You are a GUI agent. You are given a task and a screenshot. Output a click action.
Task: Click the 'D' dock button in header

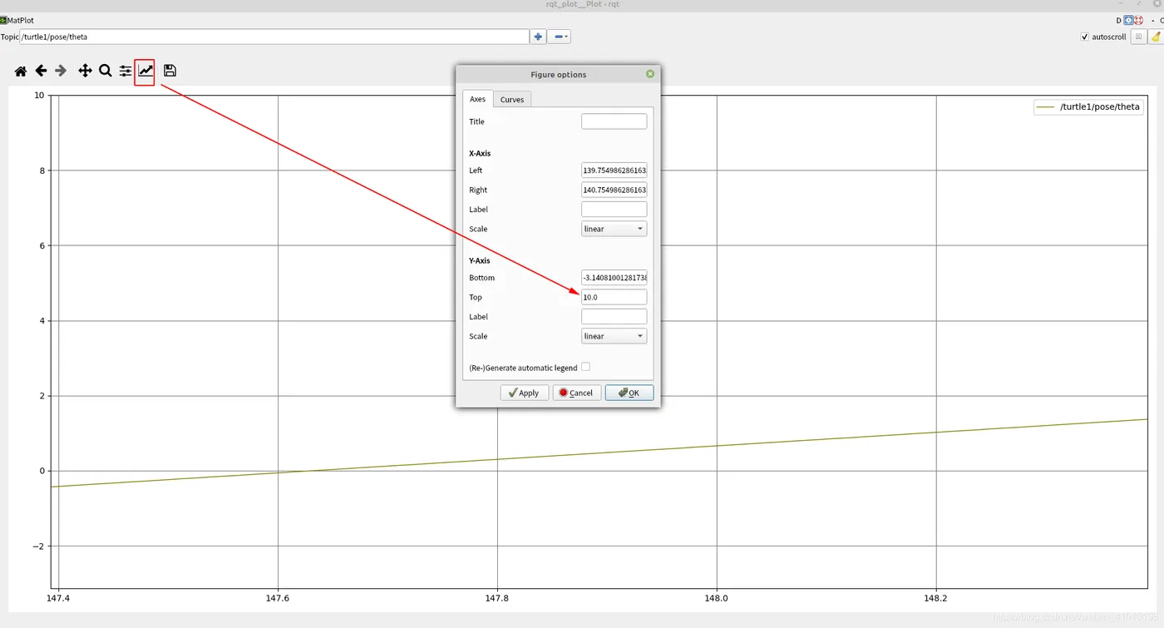(1118, 20)
